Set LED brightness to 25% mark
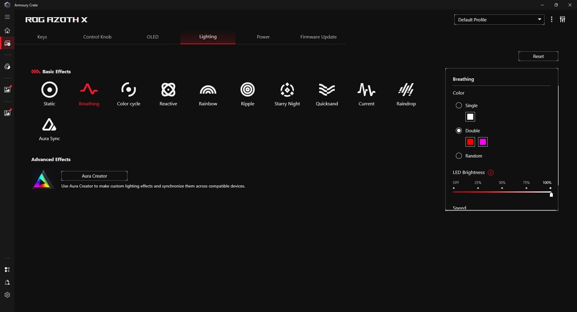Screen dimensions: 577x312 478,188
